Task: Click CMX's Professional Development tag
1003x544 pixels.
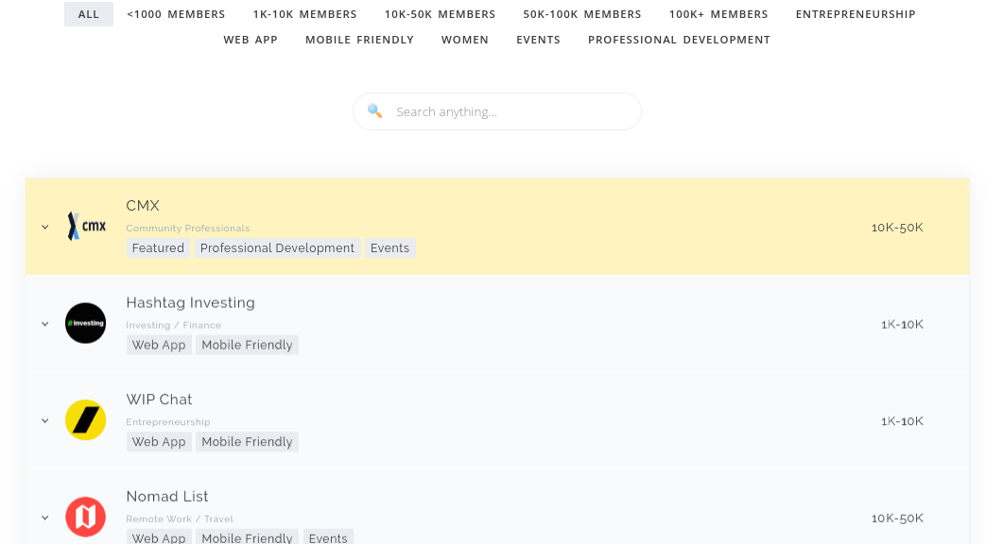Action: tap(277, 248)
